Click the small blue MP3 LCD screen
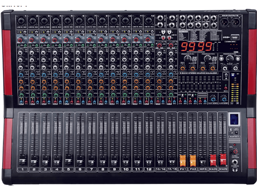This screenshot has width=257, height=192. pos(234,119)
